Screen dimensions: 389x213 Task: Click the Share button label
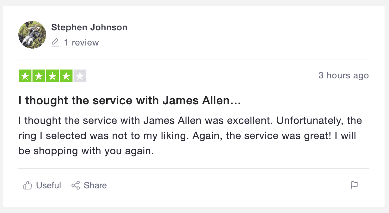coord(95,186)
